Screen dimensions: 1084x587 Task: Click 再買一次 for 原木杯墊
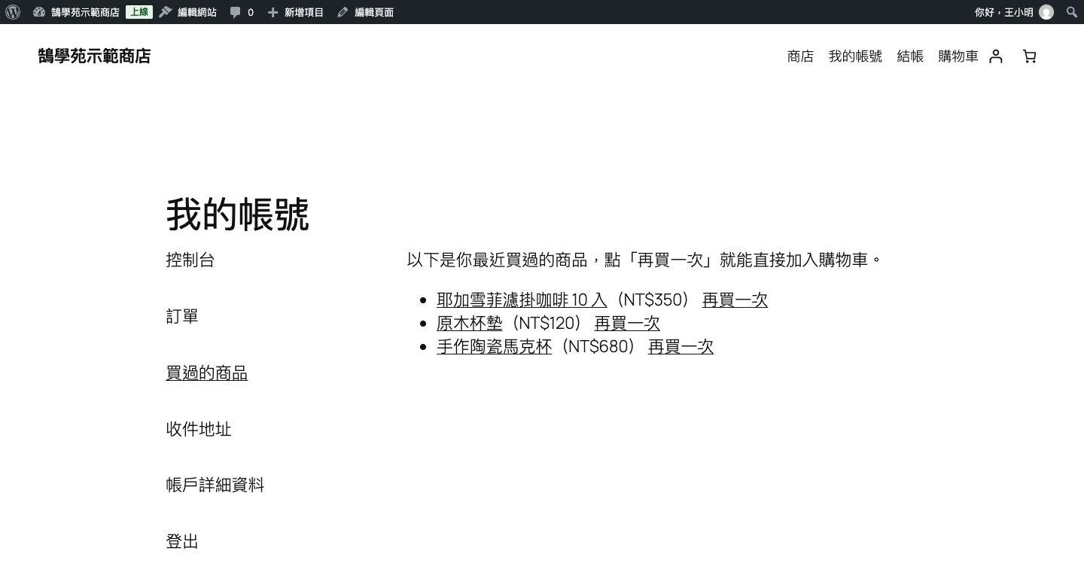tap(627, 323)
